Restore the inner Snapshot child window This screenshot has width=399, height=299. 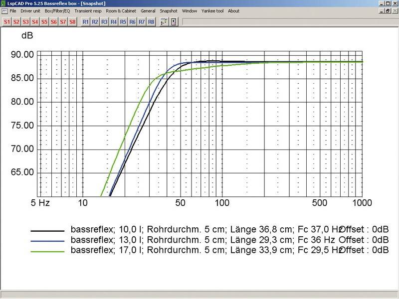pyautogui.click(x=388, y=11)
